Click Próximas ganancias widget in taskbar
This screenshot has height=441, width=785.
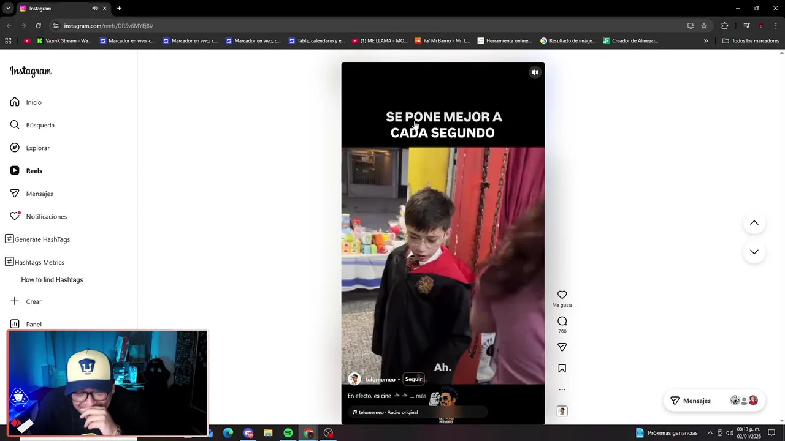[x=667, y=433]
